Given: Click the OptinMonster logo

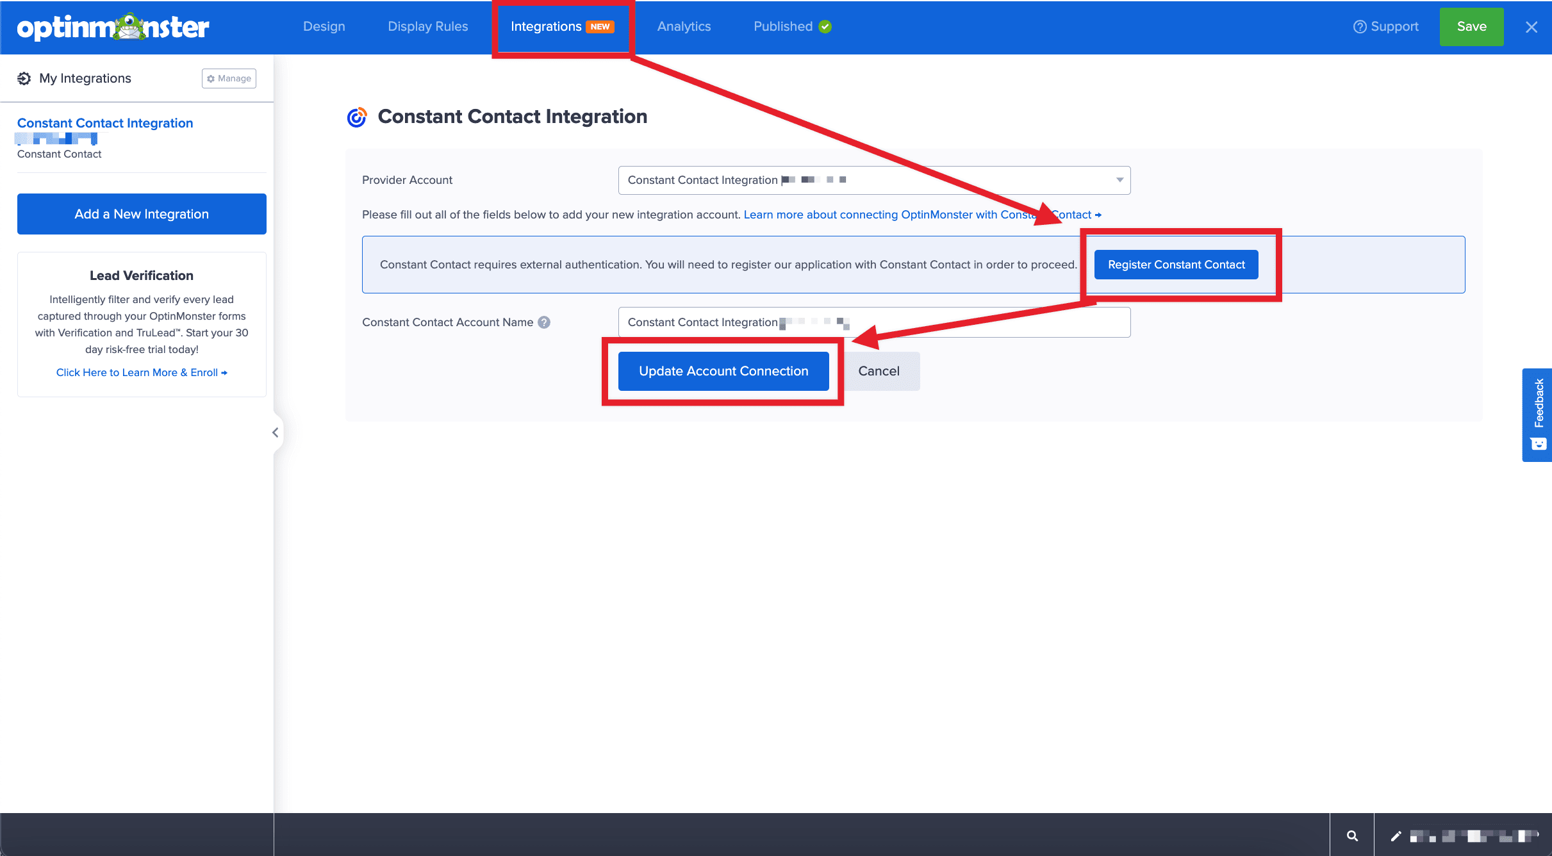Looking at the screenshot, I should 113,27.
